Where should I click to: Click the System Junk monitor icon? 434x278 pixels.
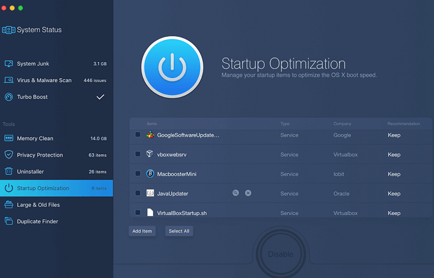[9, 64]
